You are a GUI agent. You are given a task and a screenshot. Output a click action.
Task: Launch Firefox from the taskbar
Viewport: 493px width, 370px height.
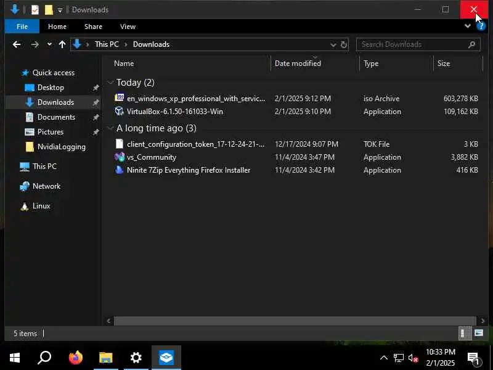(75, 358)
